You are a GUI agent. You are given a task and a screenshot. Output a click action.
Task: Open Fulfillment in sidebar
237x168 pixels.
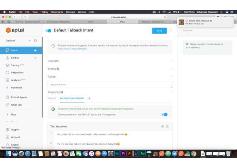tap(16, 88)
